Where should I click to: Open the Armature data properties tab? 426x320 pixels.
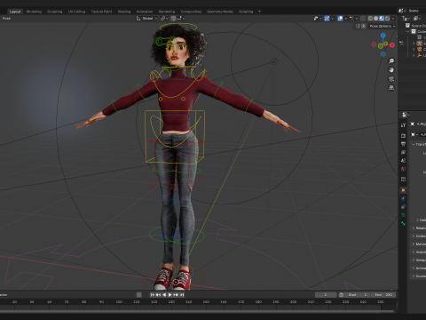click(403, 215)
